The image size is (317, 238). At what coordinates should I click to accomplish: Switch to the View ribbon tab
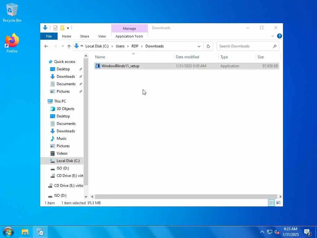102,36
